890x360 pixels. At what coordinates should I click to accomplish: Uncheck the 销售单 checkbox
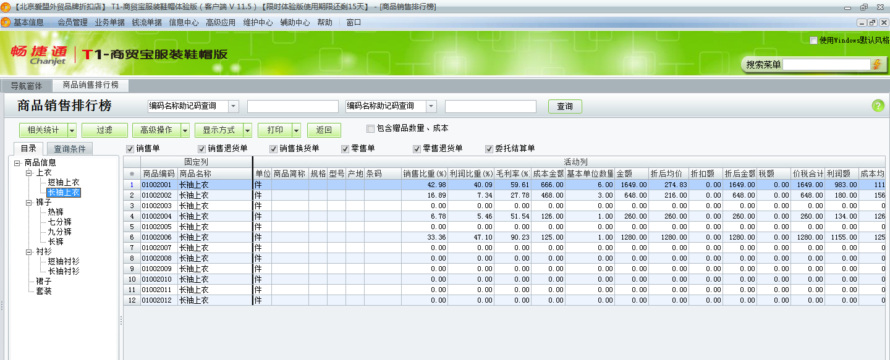pyautogui.click(x=129, y=148)
